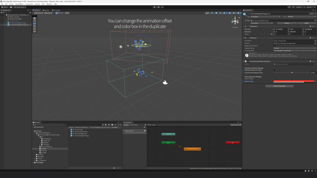317x178 pixels.
Task: Click the Add Component button
Action: click(279, 86)
